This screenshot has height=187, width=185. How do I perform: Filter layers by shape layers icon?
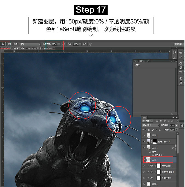(x=169, y=121)
